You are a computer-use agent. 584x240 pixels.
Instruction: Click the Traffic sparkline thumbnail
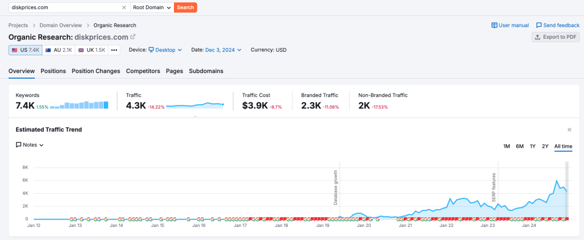pos(195,105)
